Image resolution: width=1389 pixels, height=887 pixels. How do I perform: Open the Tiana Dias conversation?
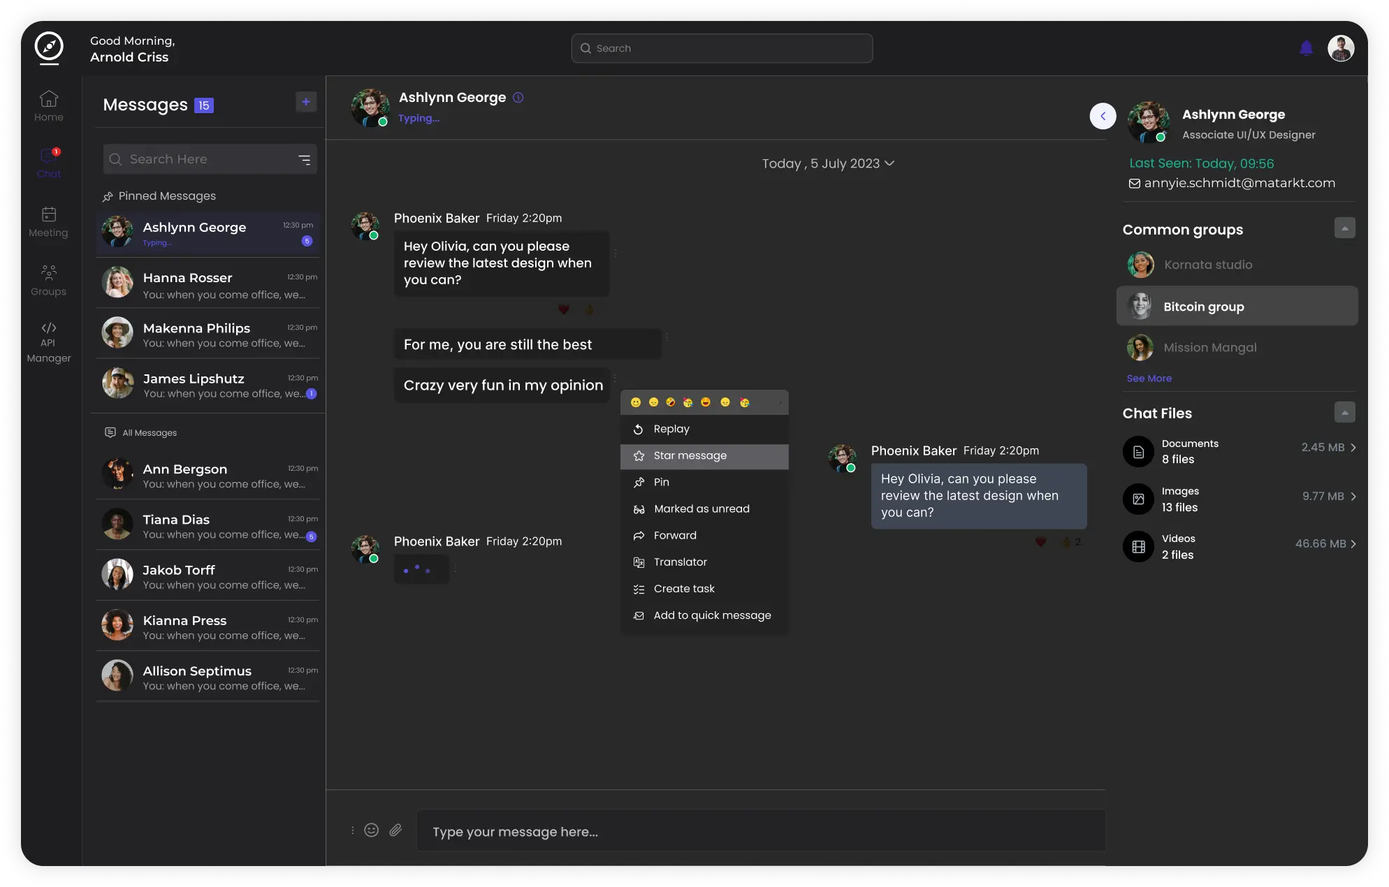[208, 525]
